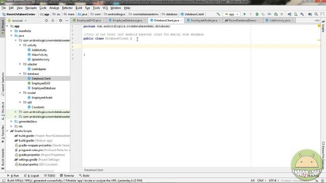326x183 pixels.
Task: Open the Device File Explorer side tab
Action: (x=323, y=156)
